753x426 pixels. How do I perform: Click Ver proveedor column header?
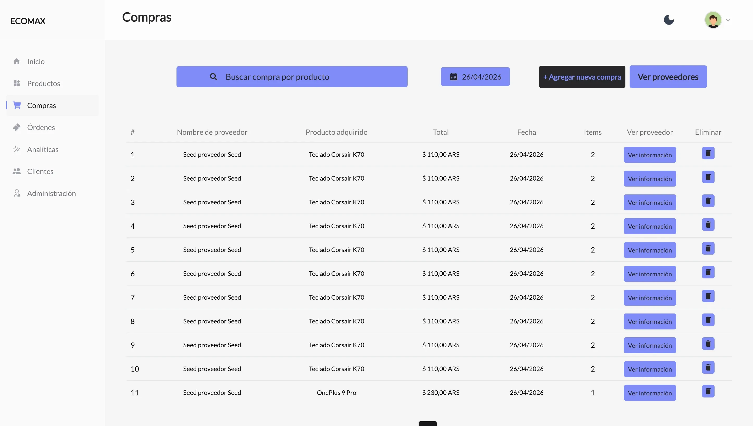[649, 132]
